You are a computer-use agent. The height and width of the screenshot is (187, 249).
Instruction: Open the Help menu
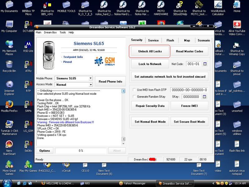(x=71, y=32)
